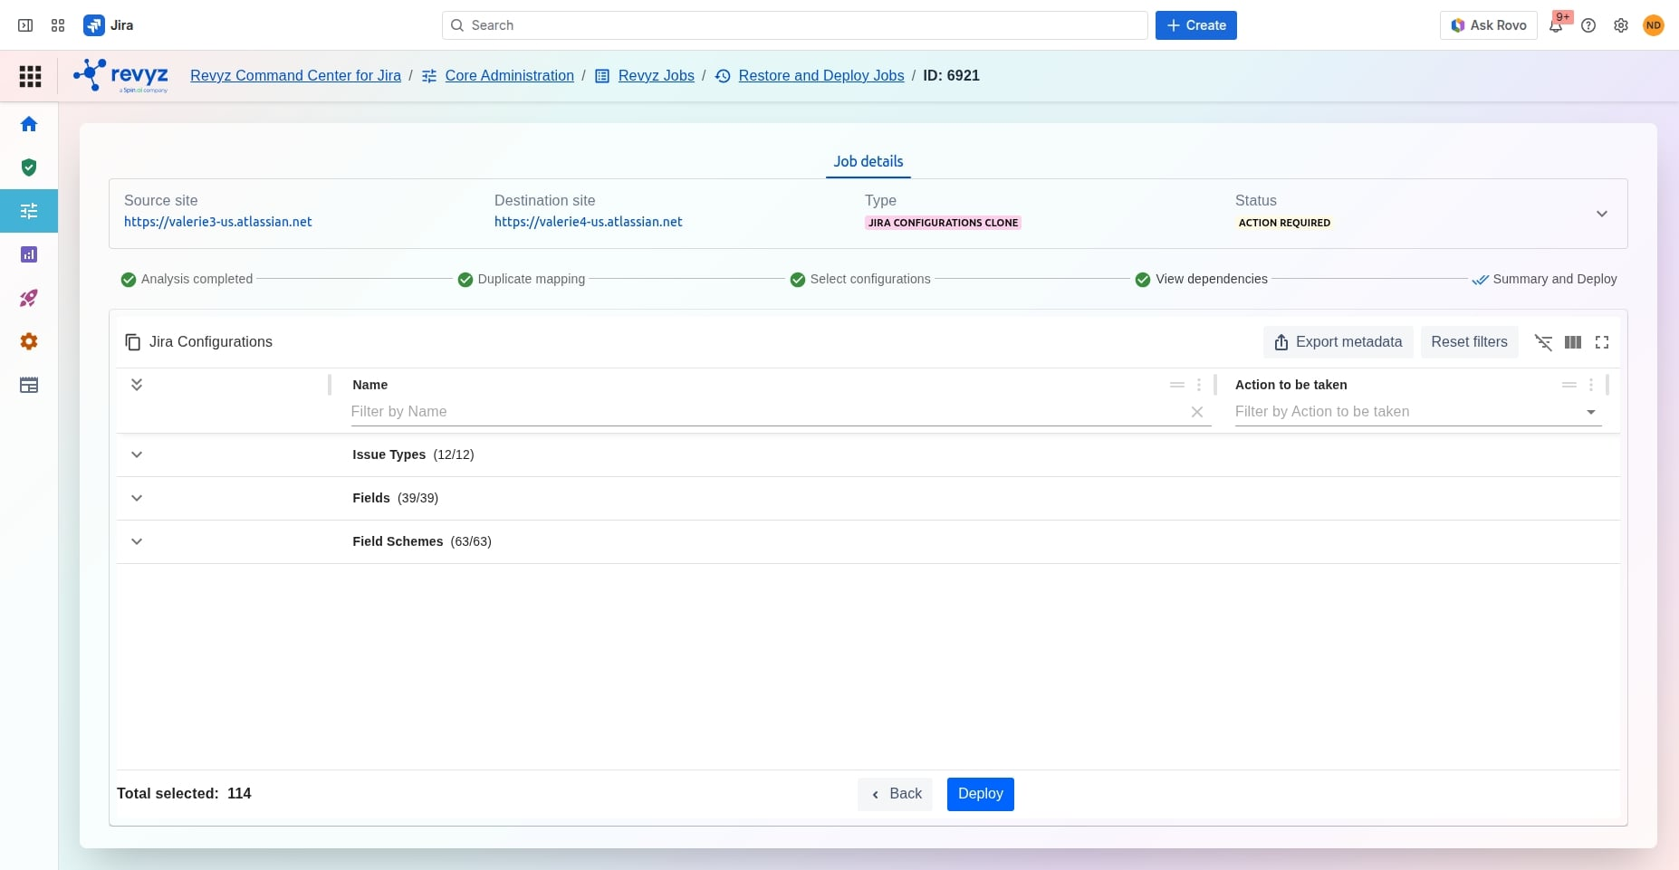The image size is (1679, 870).
Task: Click the Name column drag handle
Action: pyautogui.click(x=1177, y=385)
